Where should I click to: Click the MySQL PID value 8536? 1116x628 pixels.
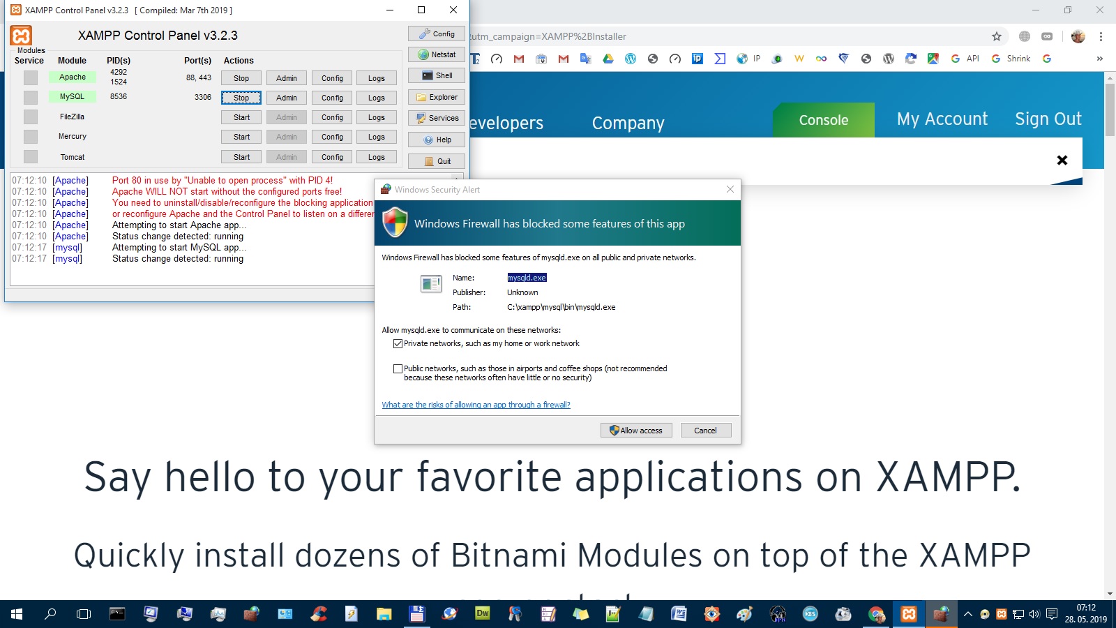tap(119, 96)
